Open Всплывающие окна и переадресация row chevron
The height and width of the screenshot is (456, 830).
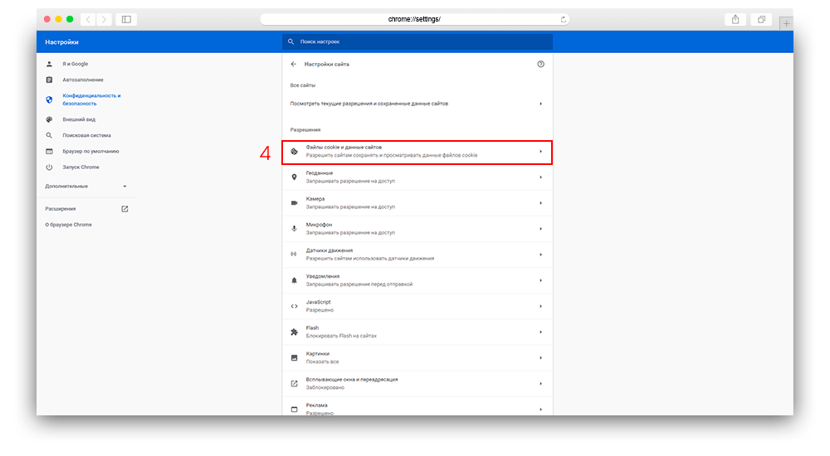(540, 384)
